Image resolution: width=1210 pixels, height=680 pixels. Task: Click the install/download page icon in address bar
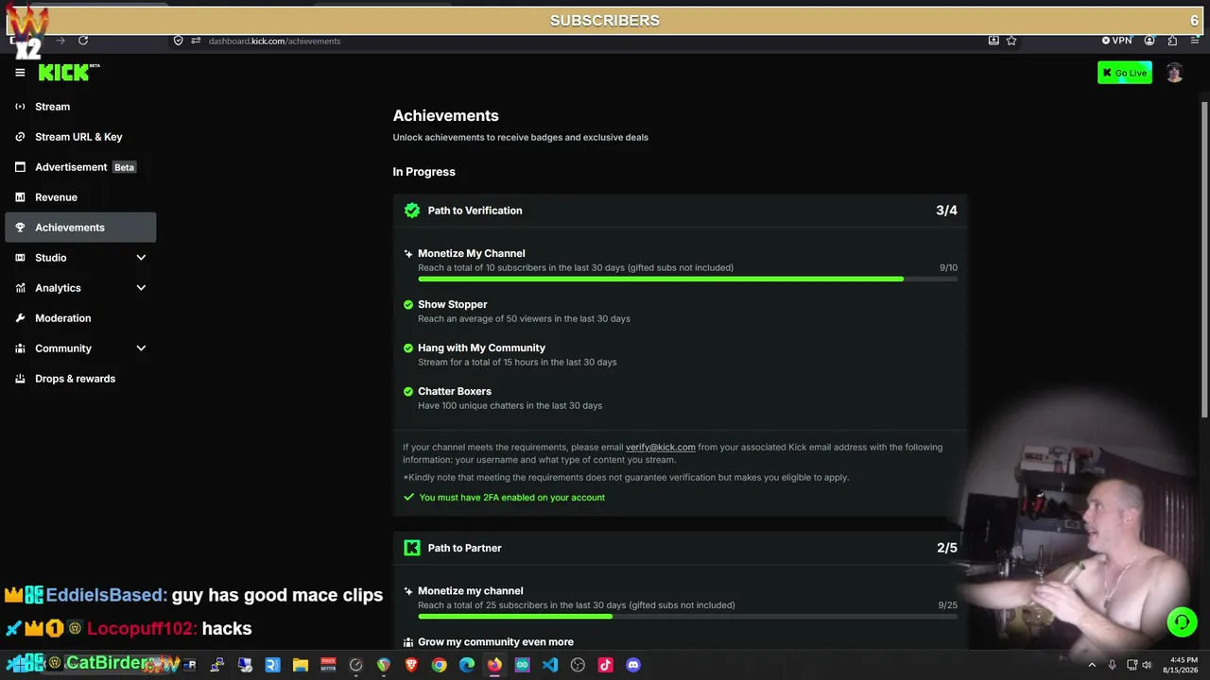click(x=994, y=41)
